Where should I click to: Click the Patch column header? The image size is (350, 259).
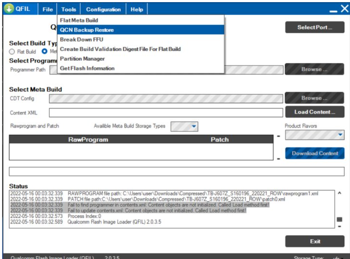click(220, 139)
